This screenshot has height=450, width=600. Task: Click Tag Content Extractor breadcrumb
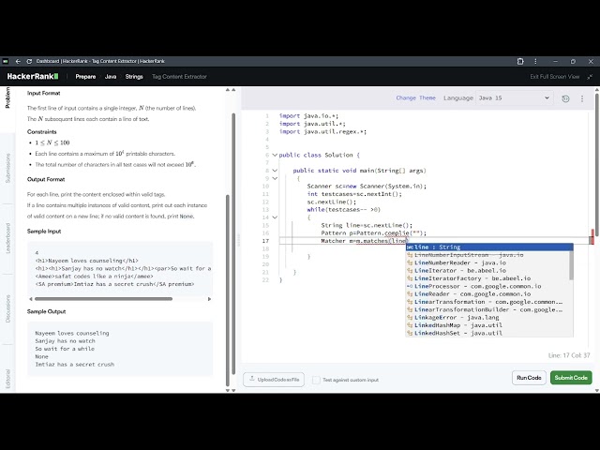[x=179, y=77]
